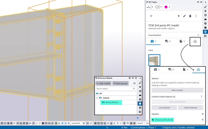
Task: Edit the topic with pencil icon
Action: click(184, 16)
